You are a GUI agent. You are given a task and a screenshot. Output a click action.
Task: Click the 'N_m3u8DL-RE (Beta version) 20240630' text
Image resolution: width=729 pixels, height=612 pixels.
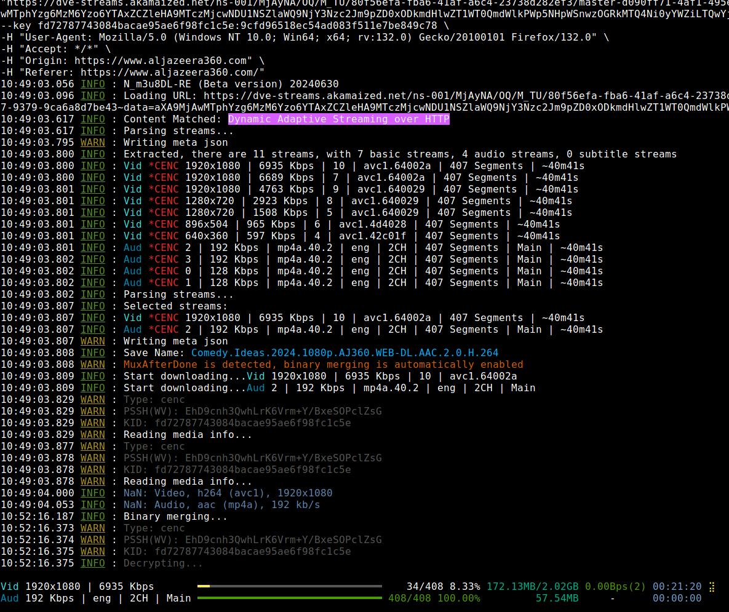click(x=231, y=84)
